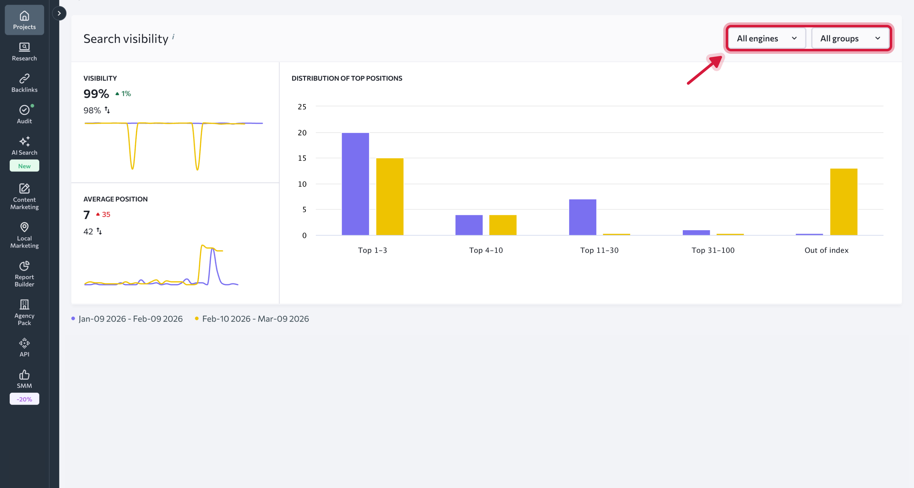
Task: Open the SMM section
Action: [x=24, y=379]
